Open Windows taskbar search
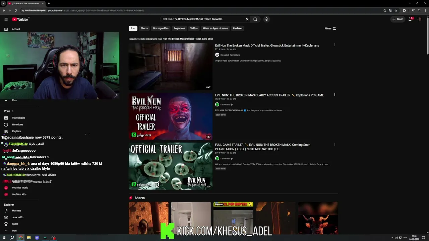Viewport: 429px width, 241px height. (12, 238)
